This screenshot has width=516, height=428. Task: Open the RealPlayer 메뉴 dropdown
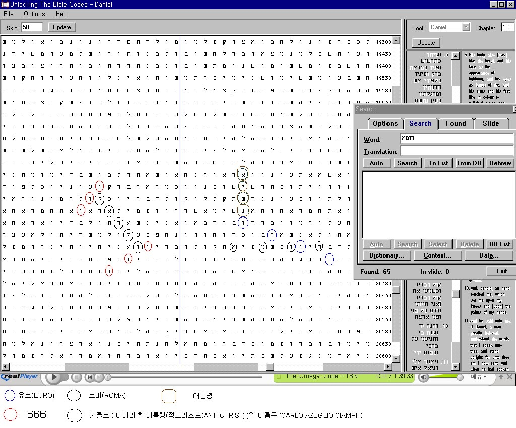tap(479, 377)
